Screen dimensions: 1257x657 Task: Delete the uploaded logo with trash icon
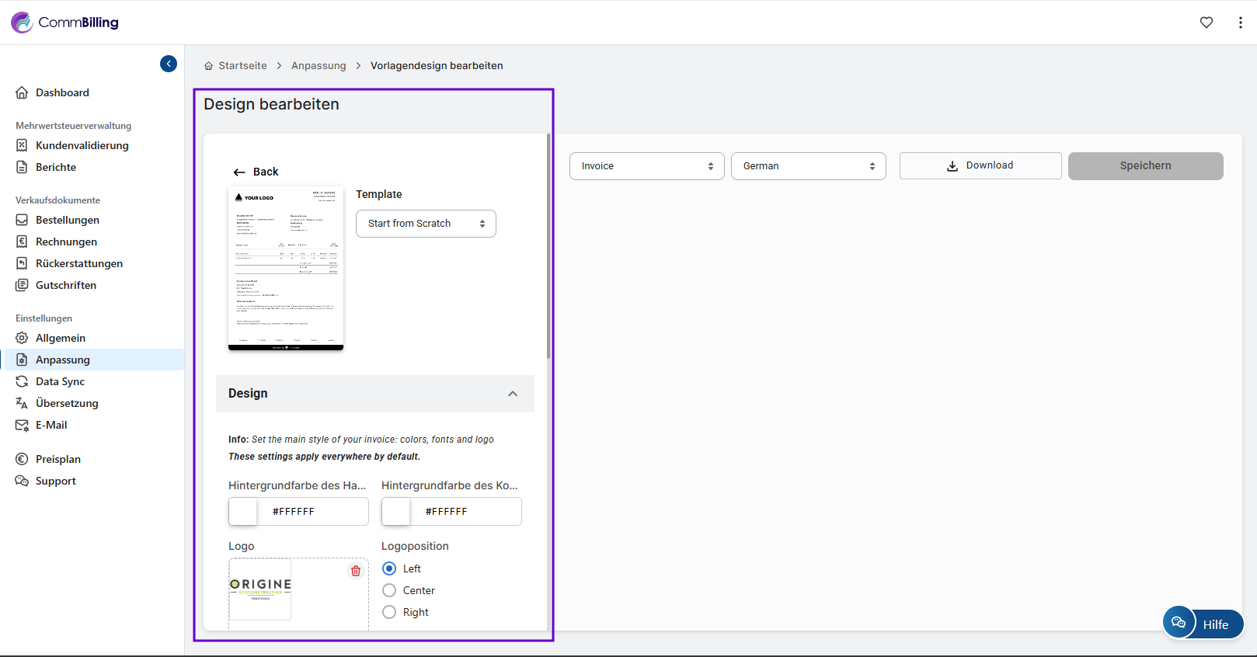coord(356,571)
